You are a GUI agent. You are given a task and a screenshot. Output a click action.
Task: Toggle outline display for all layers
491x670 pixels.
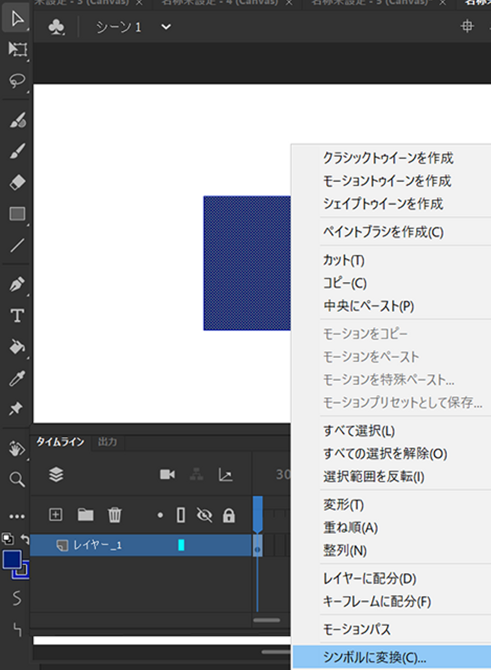[181, 515]
